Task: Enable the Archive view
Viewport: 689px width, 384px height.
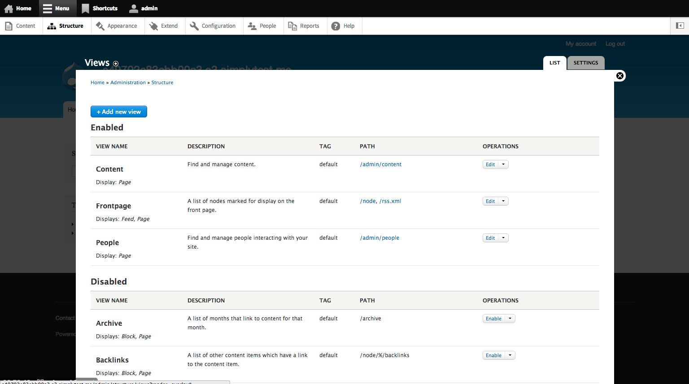Action: coord(493,319)
